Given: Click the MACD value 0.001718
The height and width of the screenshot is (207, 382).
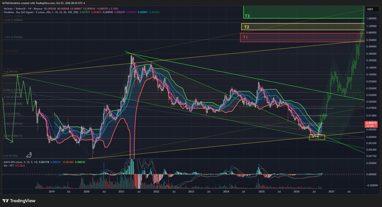Looking at the screenshot, I should click(x=44, y=162).
